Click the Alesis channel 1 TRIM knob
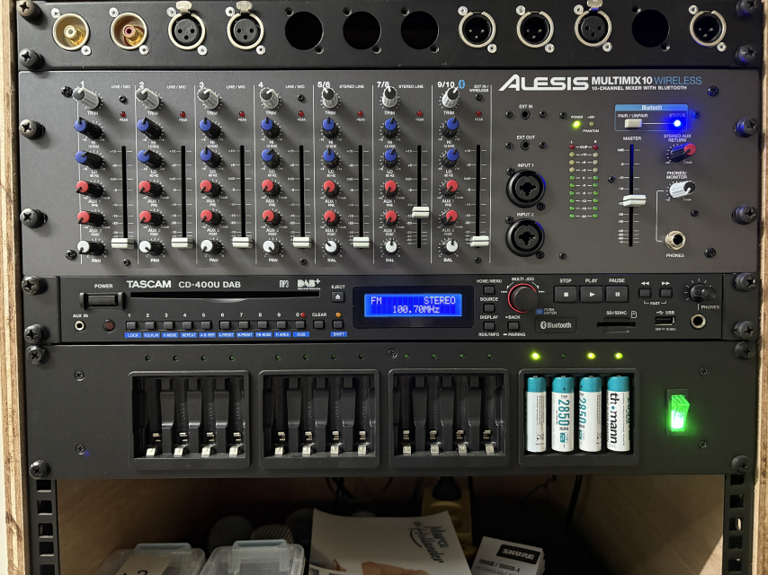Image resolution: width=768 pixels, height=575 pixels. (x=86, y=97)
